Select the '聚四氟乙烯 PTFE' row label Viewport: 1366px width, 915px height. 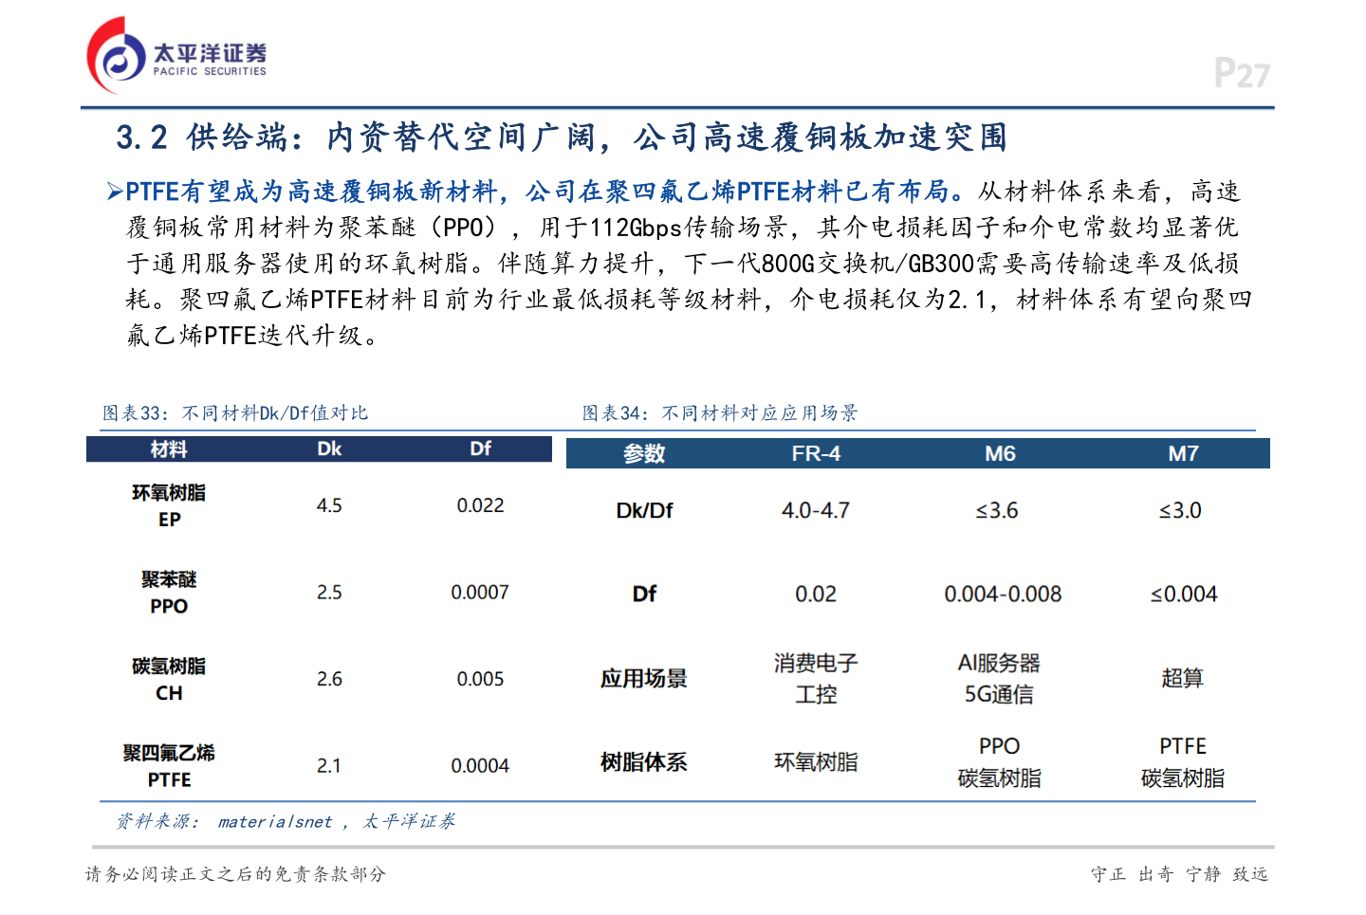169,766
